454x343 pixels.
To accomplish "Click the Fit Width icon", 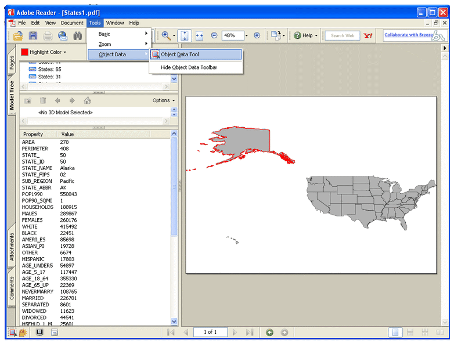I will (200, 35).
